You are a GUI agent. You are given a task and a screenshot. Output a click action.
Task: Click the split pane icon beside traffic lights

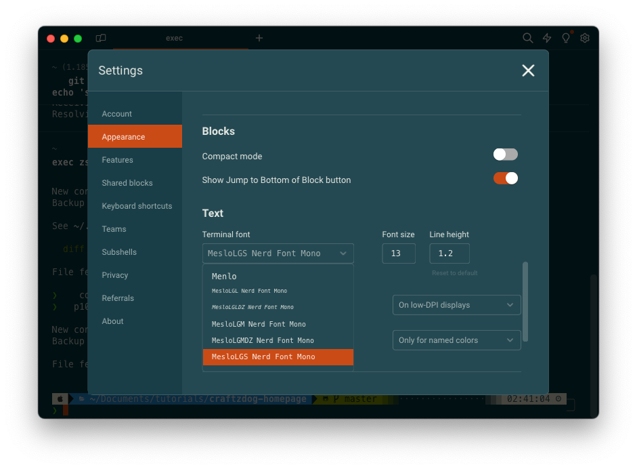click(101, 38)
